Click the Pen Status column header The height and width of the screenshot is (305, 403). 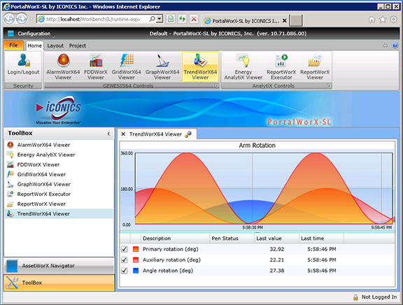[x=232, y=239]
